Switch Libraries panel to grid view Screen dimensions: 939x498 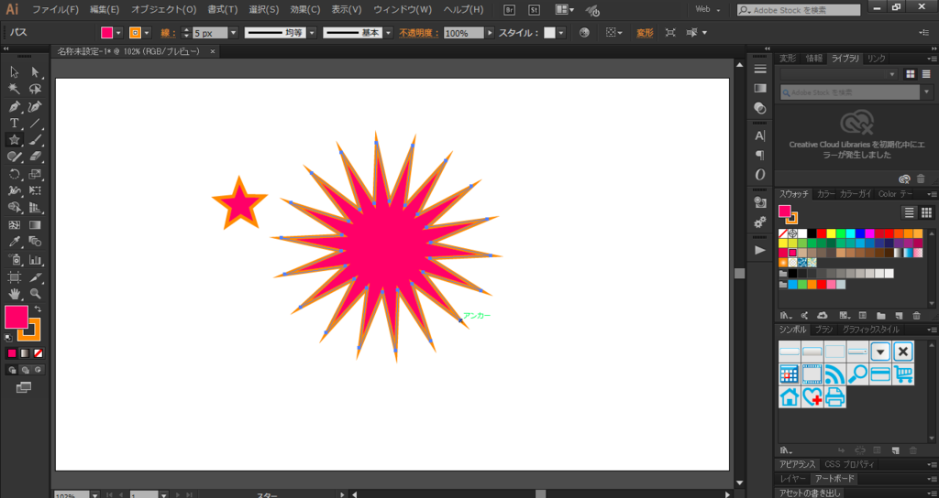(x=911, y=74)
